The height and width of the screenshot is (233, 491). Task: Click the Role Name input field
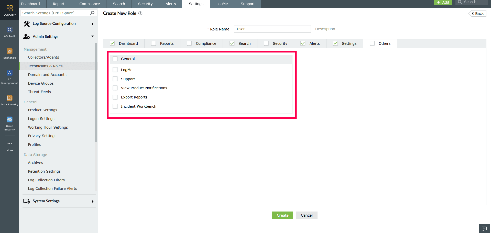coord(272,29)
